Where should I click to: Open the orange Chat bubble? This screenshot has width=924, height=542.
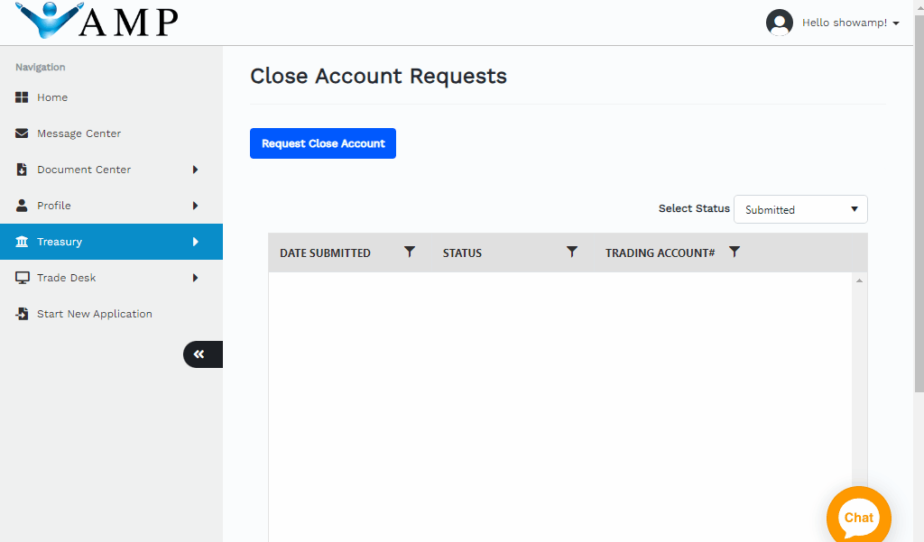[x=858, y=518]
